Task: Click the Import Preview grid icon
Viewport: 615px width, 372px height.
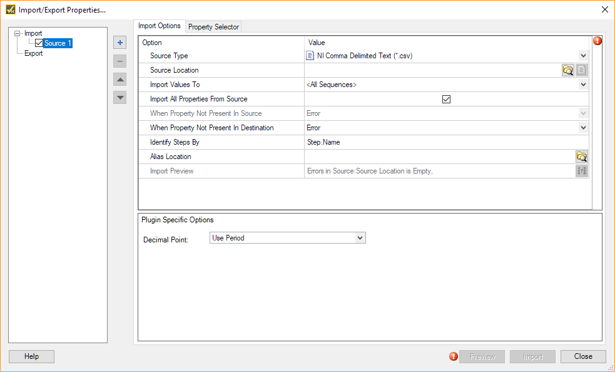Action: click(x=582, y=171)
